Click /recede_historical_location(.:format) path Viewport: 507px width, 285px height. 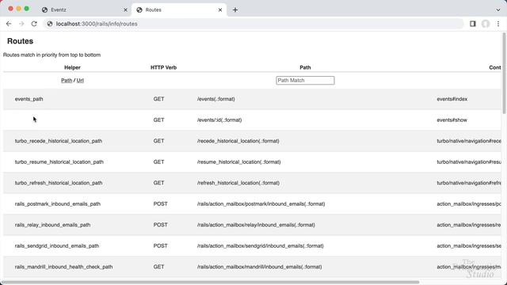coord(238,141)
